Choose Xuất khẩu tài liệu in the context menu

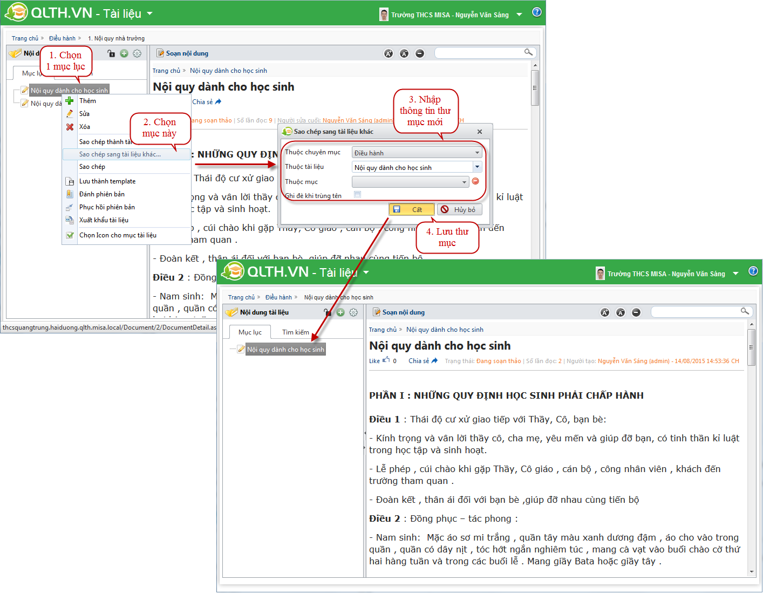126,220
